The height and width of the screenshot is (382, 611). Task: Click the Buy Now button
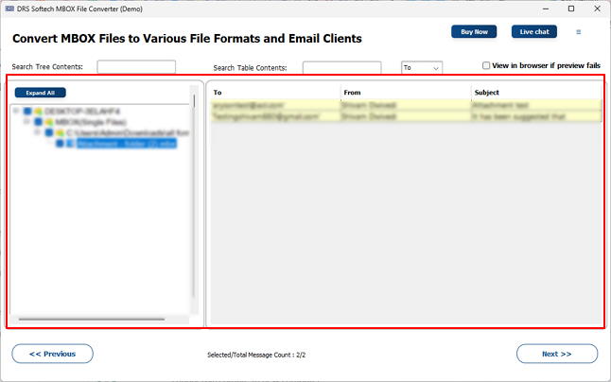click(474, 32)
